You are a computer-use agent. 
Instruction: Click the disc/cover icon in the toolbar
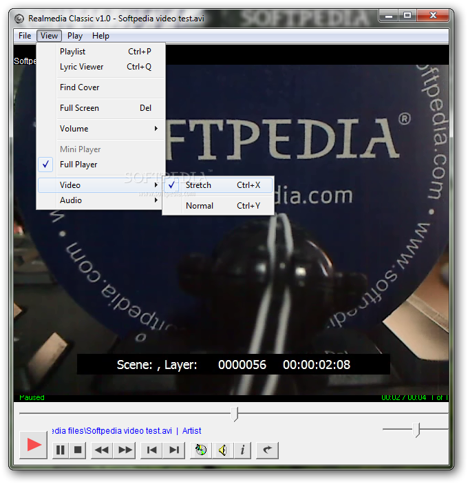tap(201, 450)
